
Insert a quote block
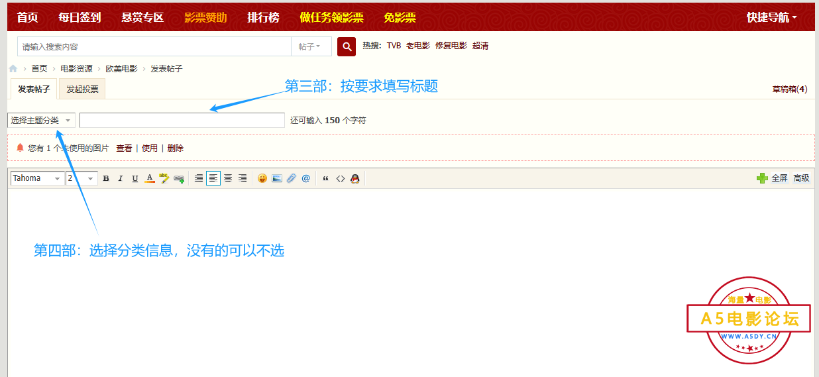325,178
